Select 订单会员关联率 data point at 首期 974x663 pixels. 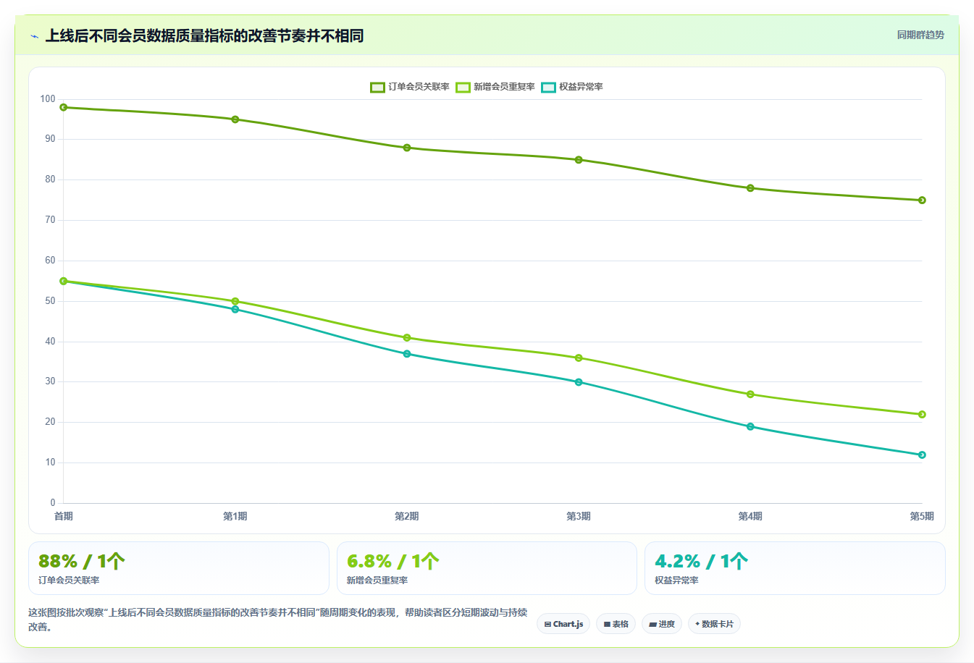(x=64, y=107)
